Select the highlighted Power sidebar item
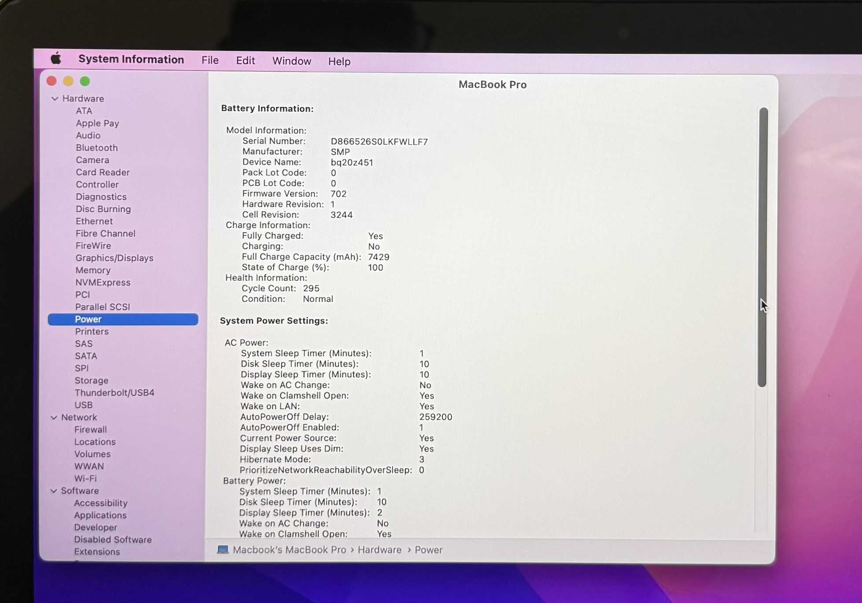This screenshot has height=603, width=862. coord(123,319)
